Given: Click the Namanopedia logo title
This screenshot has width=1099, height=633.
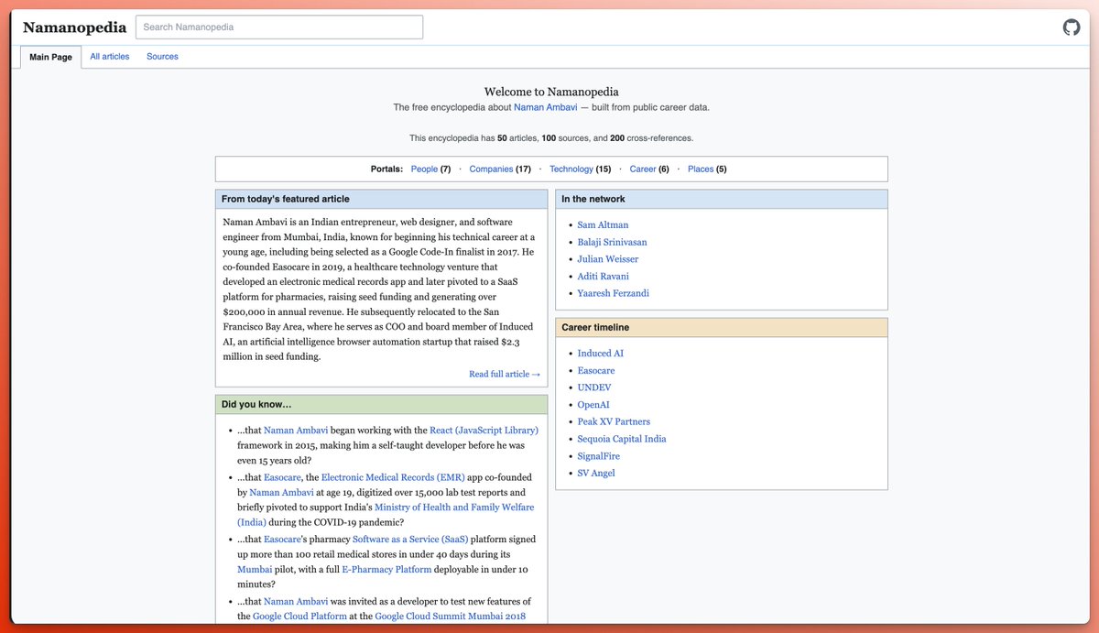Looking at the screenshot, I should tap(73, 27).
